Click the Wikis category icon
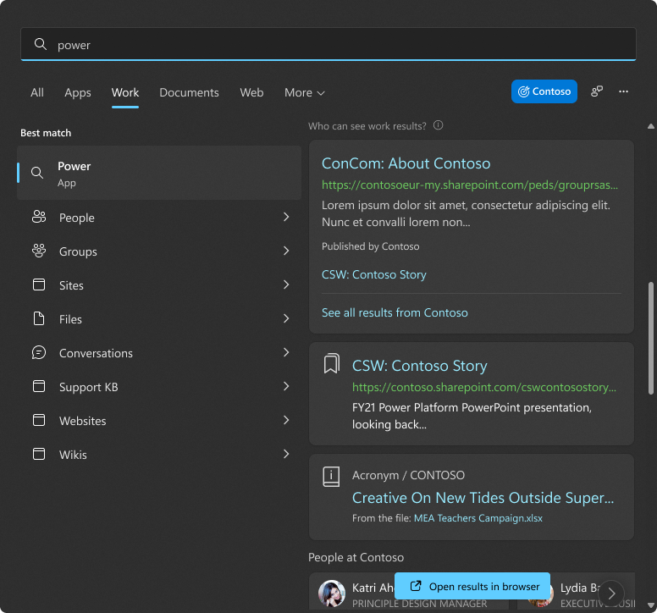The image size is (657, 613). pyautogui.click(x=39, y=454)
